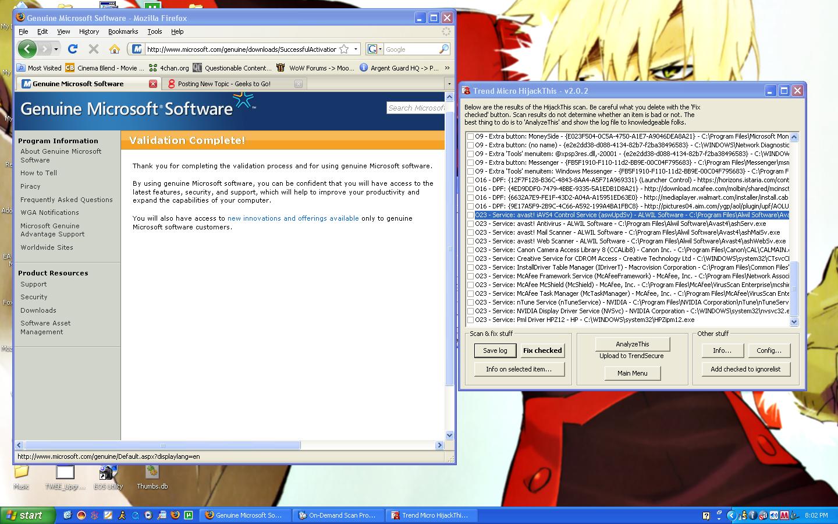Open the EOS Utility desktop shortcut
This screenshot has height=524, width=838.
point(108,476)
